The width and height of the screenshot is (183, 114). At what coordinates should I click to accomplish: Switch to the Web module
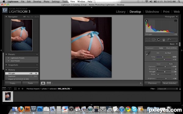[x=177, y=12]
